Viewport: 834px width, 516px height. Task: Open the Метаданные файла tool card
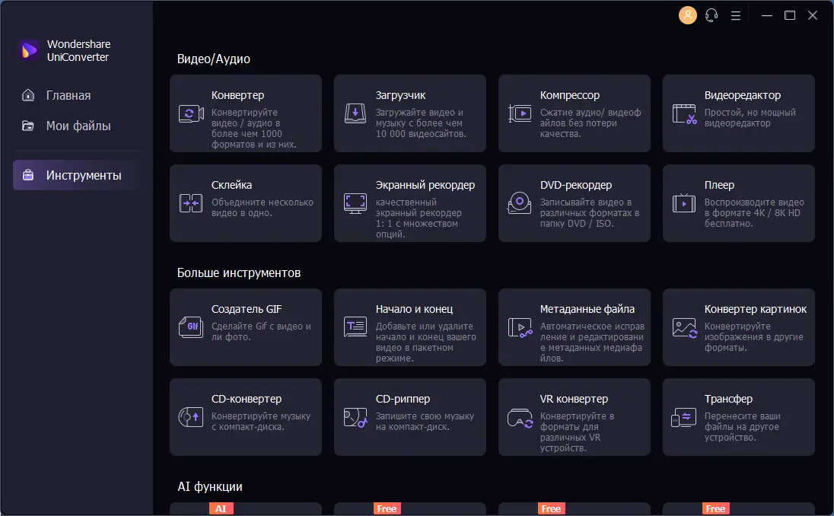coord(575,327)
